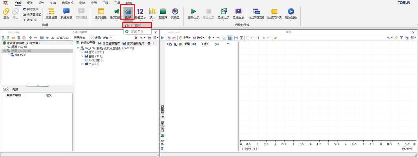Open 测量设置 measurement setup
The width and height of the screenshot is (418, 157).
click(x=51, y=14)
